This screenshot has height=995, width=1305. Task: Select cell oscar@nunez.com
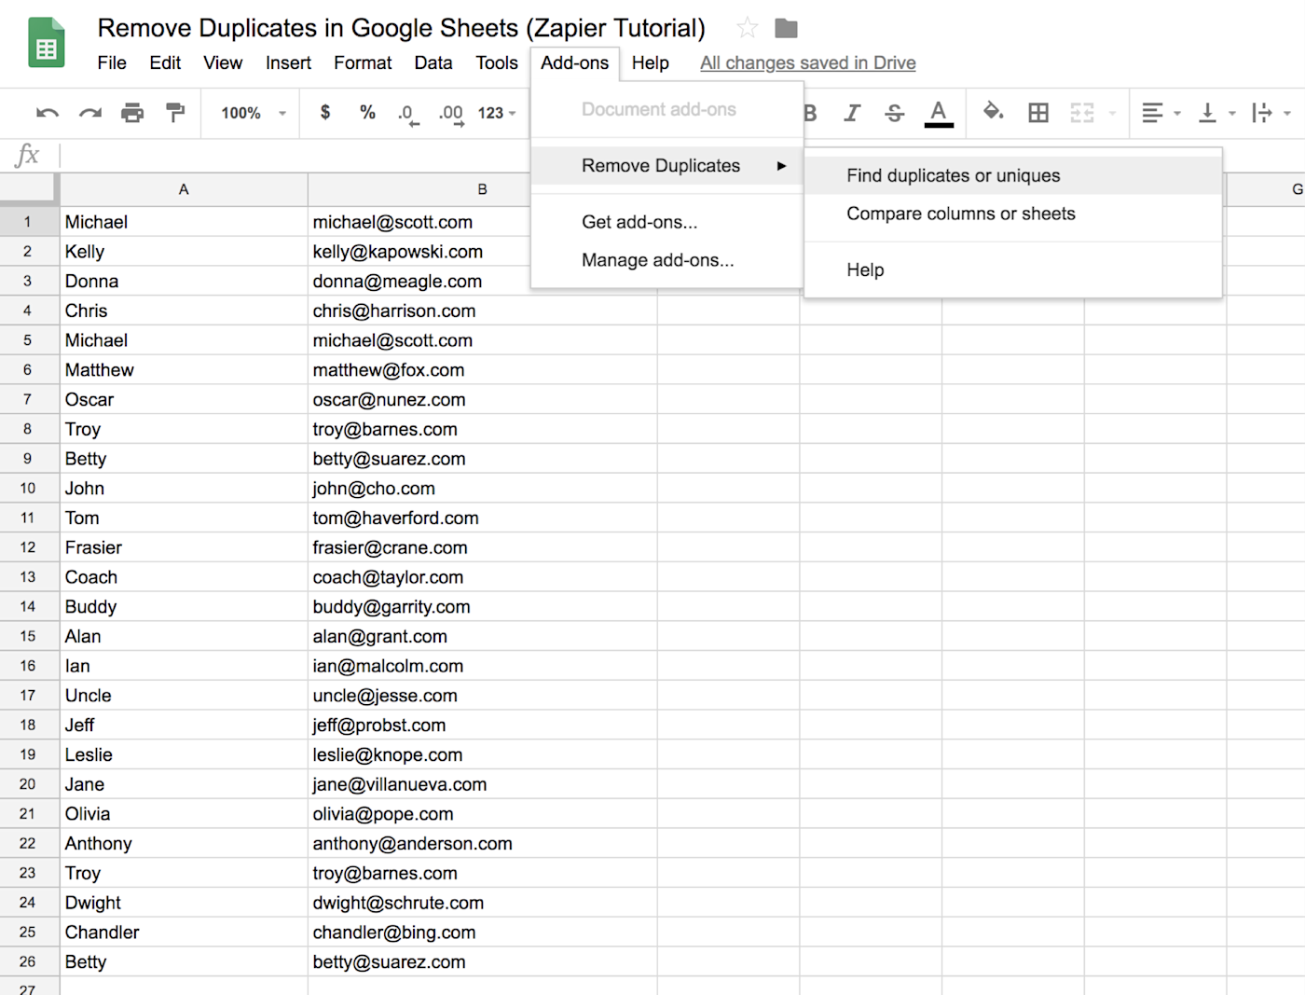pyautogui.click(x=482, y=400)
